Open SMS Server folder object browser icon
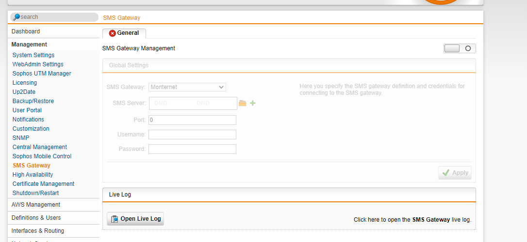The image size is (527, 242). [243, 103]
